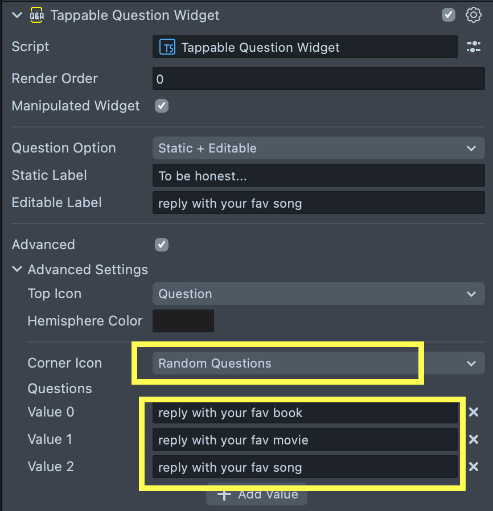Open the Corner Icon dropdown

pos(318,364)
